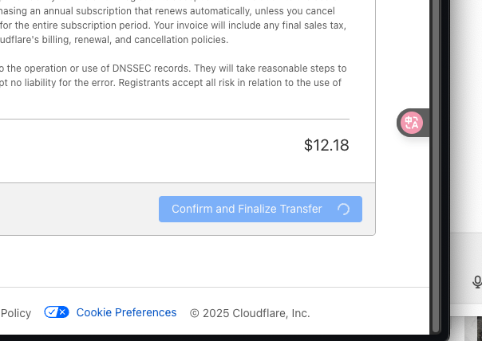The height and width of the screenshot is (341, 482).
Task: Click the © 2025 Cloudflare, Inc. text
Action: pyautogui.click(x=250, y=313)
